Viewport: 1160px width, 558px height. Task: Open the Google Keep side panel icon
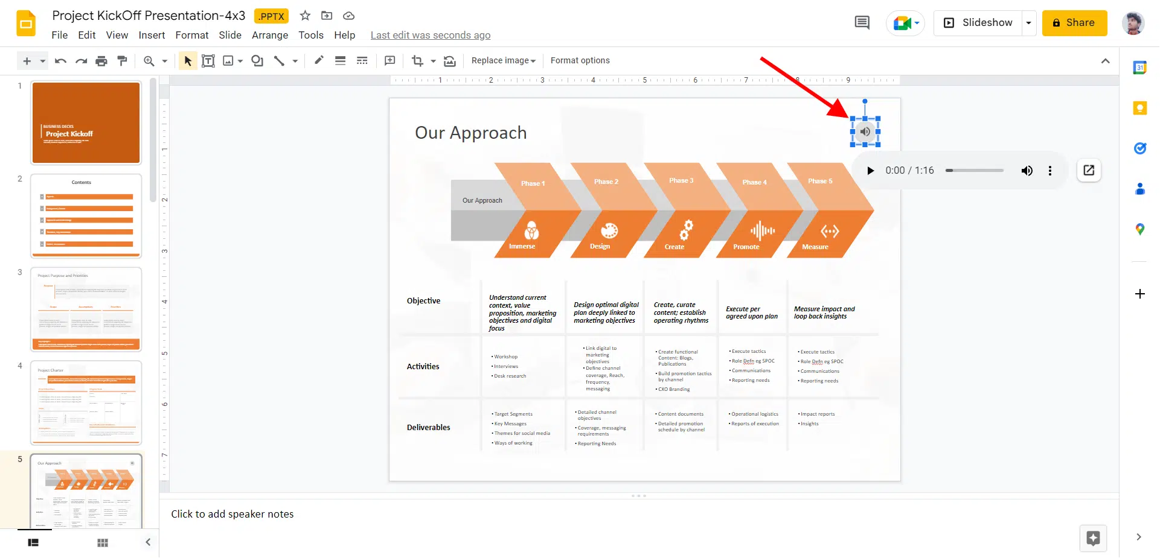pyautogui.click(x=1139, y=108)
